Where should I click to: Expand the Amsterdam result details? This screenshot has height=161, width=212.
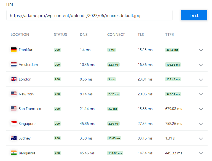click(x=201, y=65)
